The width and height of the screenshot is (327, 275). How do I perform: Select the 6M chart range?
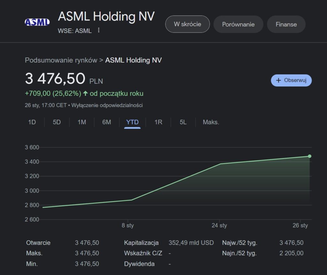click(x=107, y=122)
